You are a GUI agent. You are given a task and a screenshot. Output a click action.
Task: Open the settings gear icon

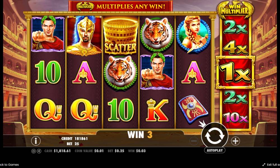pyautogui.click(x=34, y=151)
